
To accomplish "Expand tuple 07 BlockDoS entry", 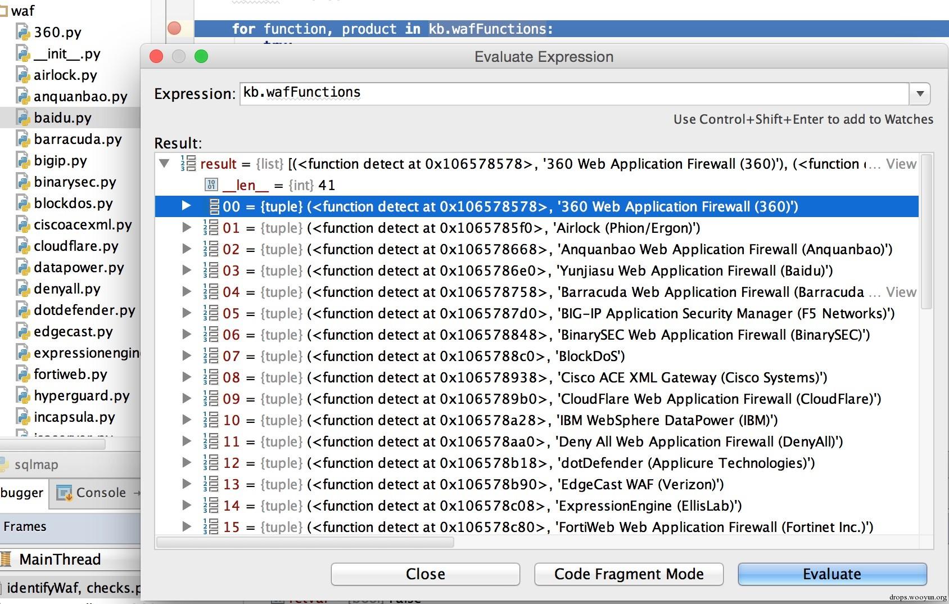I will pyautogui.click(x=187, y=356).
